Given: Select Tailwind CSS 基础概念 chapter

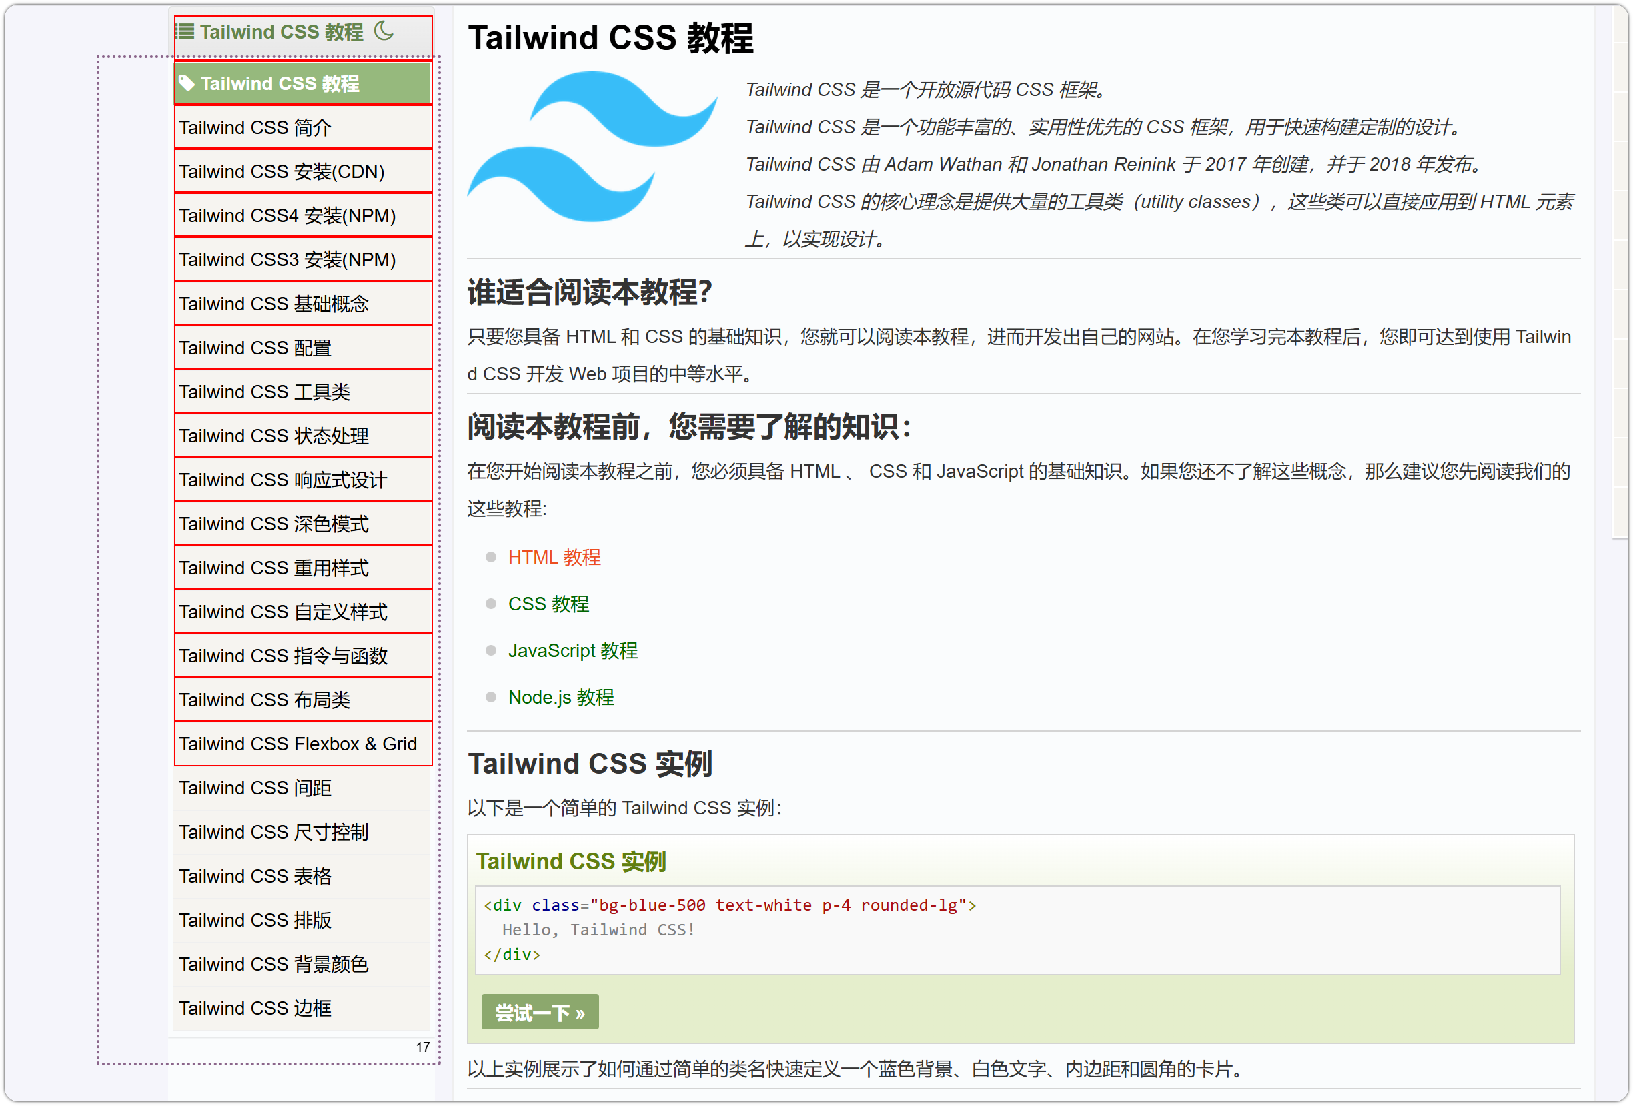Looking at the screenshot, I should 303,304.
